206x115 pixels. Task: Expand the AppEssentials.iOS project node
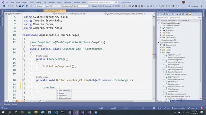pyautogui.click(x=159, y=40)
